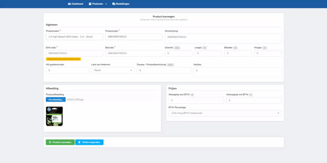Focus the HS-goederencode input field
The height and width of the screenshot is (163, 327).
coord(67,70)
